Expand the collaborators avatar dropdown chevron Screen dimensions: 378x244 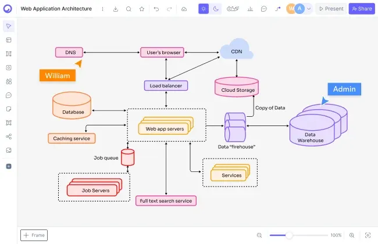[x=309, y=9]
